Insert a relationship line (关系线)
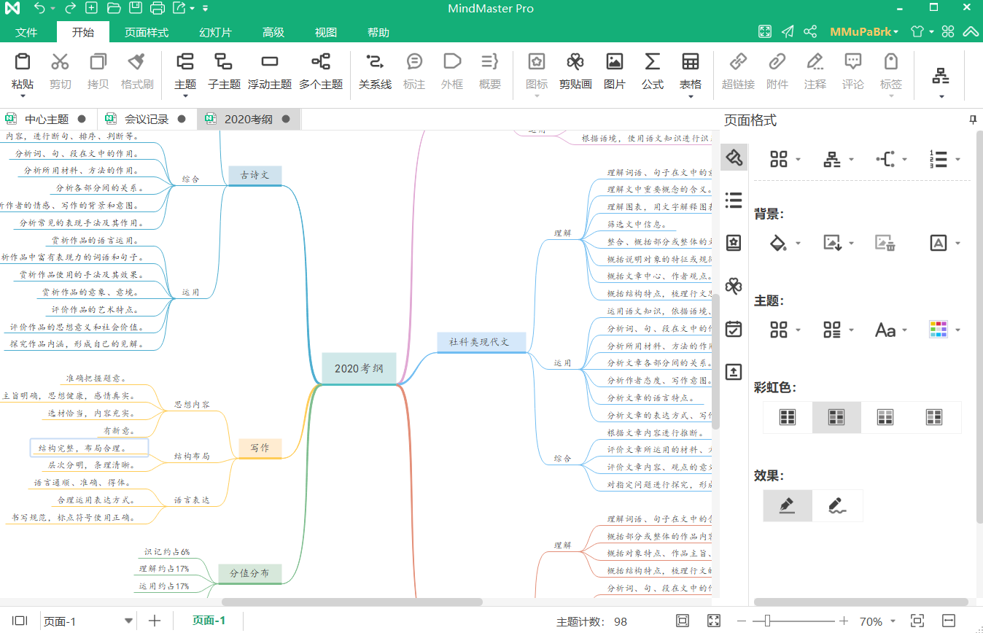The height and width of the screenshot is (633, 983). click(375, 71)
